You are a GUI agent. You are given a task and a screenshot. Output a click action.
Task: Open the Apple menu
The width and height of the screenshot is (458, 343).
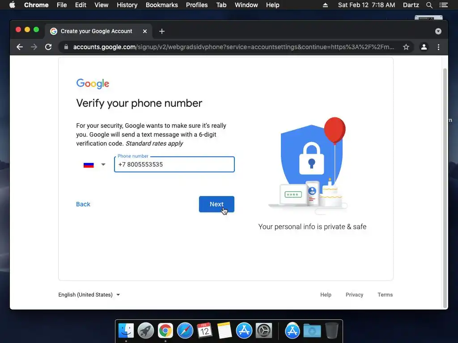click(x=12, y=5)
